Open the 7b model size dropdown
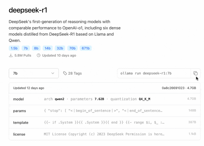The image size is (204, 146). pos(33,73)
